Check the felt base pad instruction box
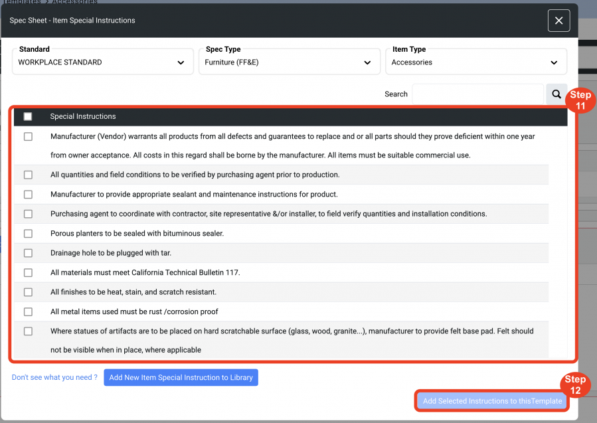597x423 pixels. [x=28, y=331]
